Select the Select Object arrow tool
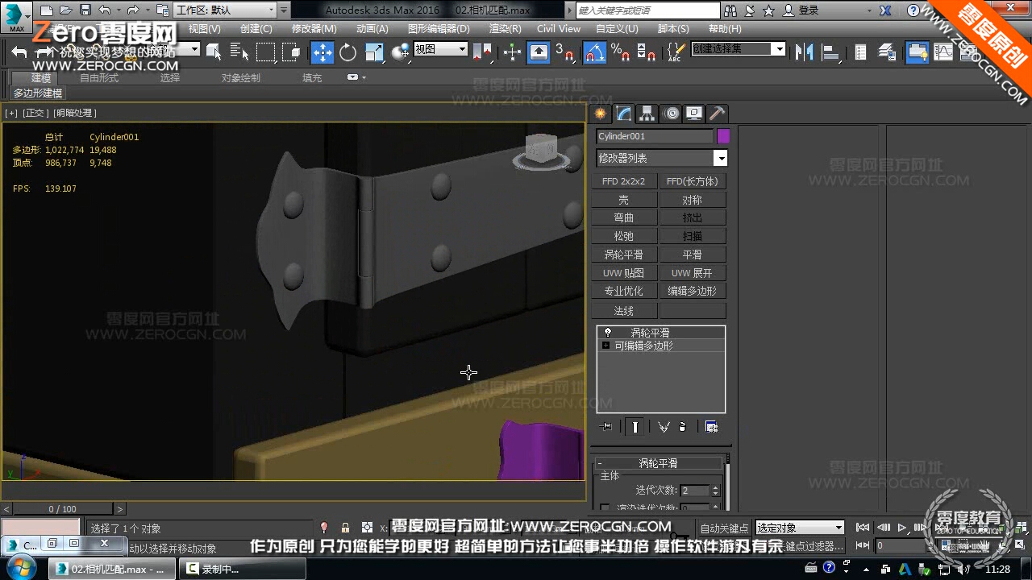1032x580 pixels. click(x=214, y=52)
